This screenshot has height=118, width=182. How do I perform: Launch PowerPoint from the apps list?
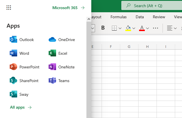(25, 67)
